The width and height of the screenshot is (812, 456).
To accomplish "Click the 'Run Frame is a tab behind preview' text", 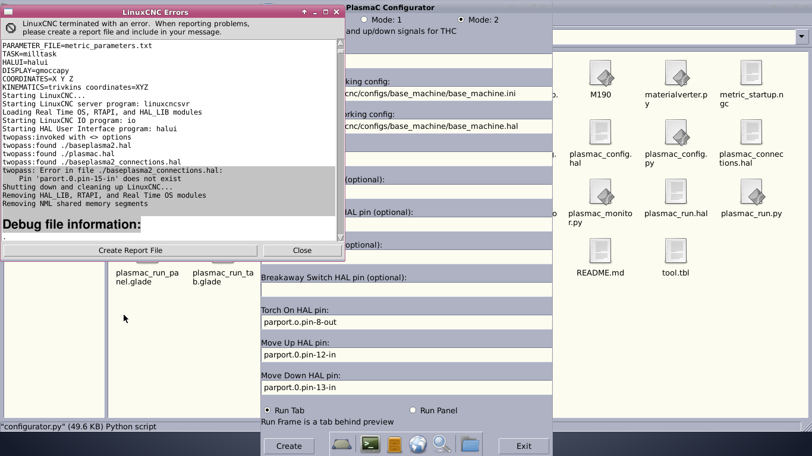I will tap(328, 422).
